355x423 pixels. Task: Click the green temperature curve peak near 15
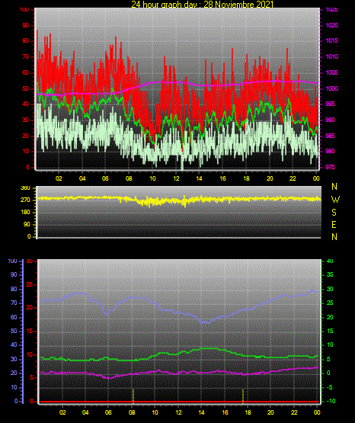[x=209, y=348]
